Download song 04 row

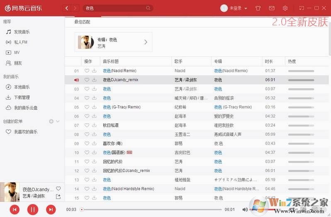pyautogui.click(x=94, y=98)
